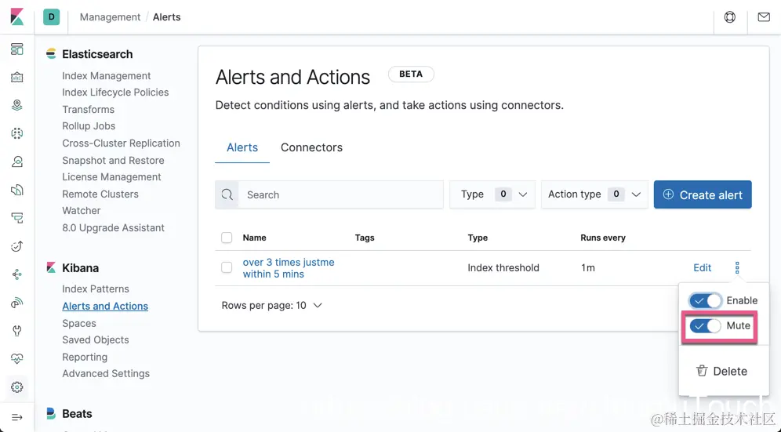781x432 pixels.
Task: Go to License Management
Action: (x=111, y=177)
